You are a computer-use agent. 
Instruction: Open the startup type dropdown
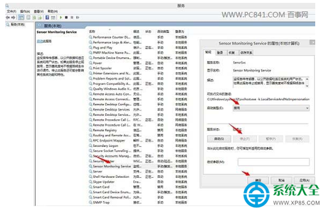click(271, 108)
